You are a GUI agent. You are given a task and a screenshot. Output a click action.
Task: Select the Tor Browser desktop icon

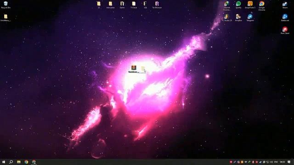157,5
